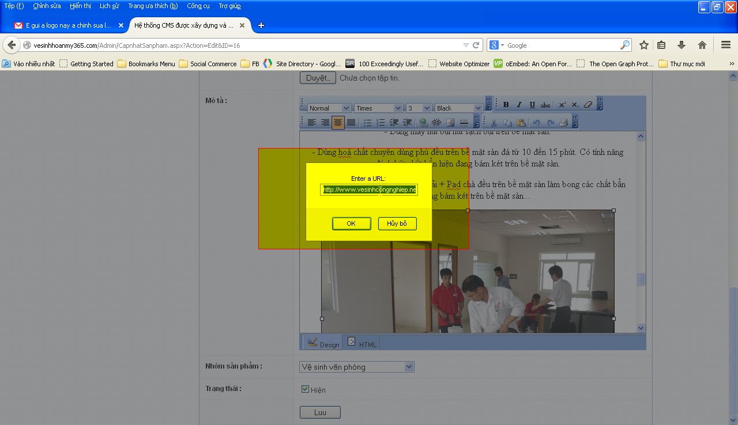Image resolution: width=738 pixels, height=425 pixels.
Task: Open the Google search engine dropdown
Action: point(502,45)
